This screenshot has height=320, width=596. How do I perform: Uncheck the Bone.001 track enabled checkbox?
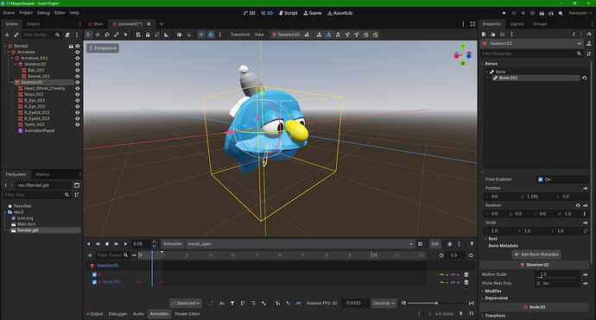94,282
